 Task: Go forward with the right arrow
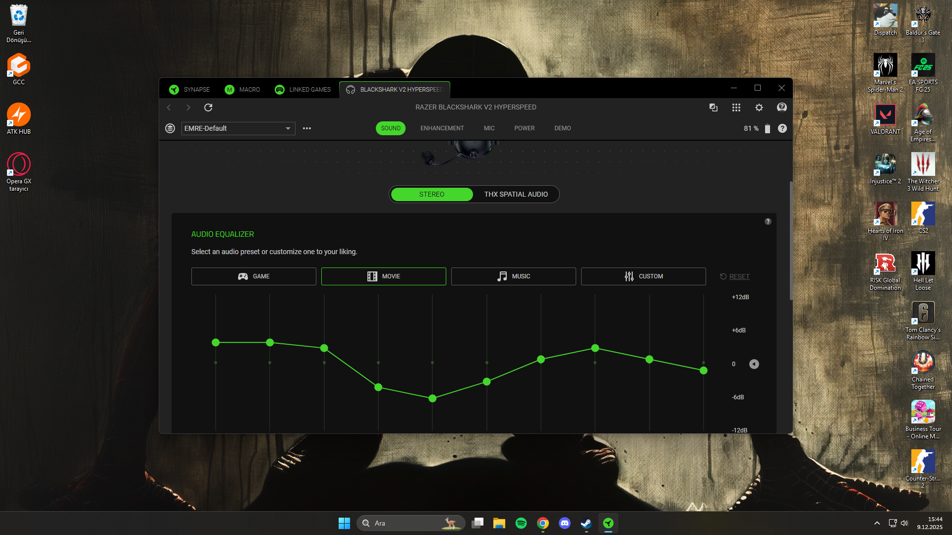tap(188, 107)
